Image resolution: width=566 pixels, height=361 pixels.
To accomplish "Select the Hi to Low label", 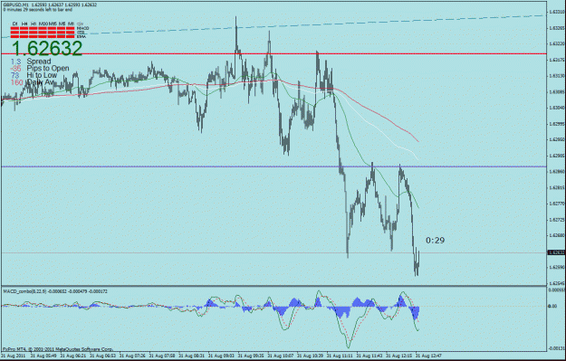I will click(42, 75).
